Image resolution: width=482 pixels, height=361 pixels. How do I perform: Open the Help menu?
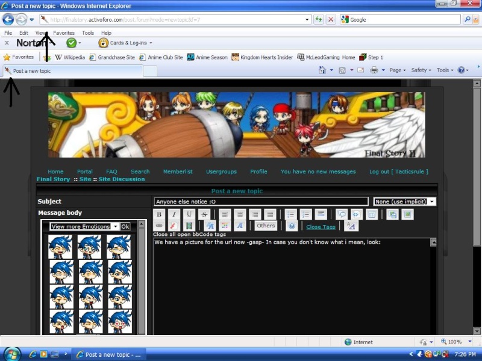click(x=106, y=33)
